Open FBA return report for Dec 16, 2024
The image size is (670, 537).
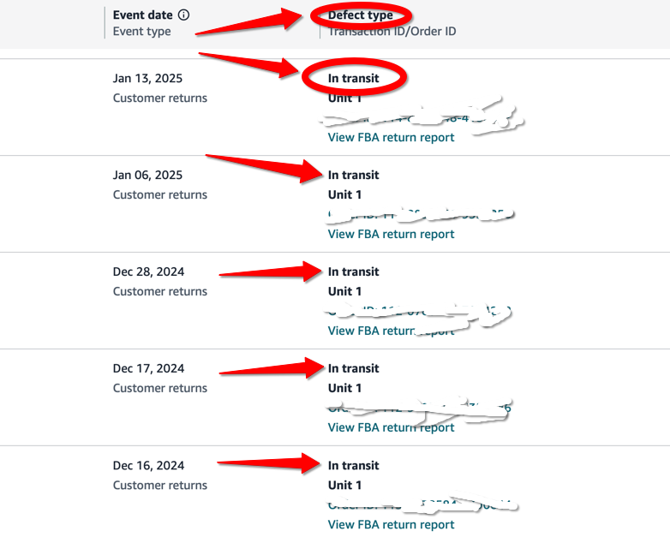pos(391,525)
